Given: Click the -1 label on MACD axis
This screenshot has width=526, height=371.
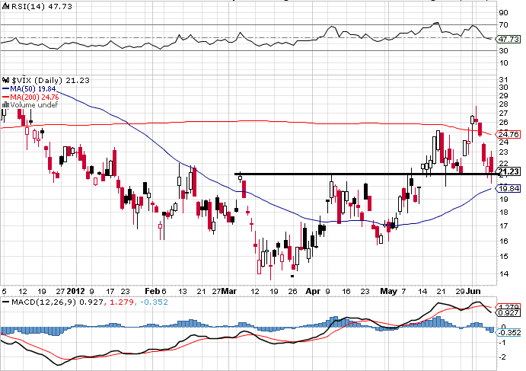Looking at the screenshot, I should [502, 343].
